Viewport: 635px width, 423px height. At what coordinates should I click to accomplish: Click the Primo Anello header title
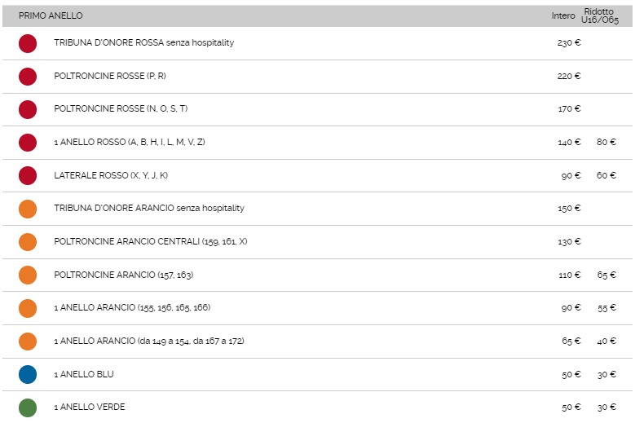51,15
